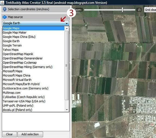Image resolution: width=156 pixels, height=138 pixels.
Task: Pick Microsoft Maps/Earth Hybrid option
Action: (34, 84)
